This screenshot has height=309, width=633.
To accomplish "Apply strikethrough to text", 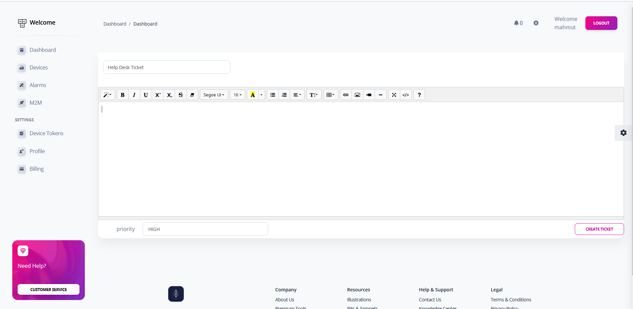I will (180, 95).
